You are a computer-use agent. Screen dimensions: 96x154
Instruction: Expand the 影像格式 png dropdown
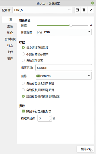point(64,32)
